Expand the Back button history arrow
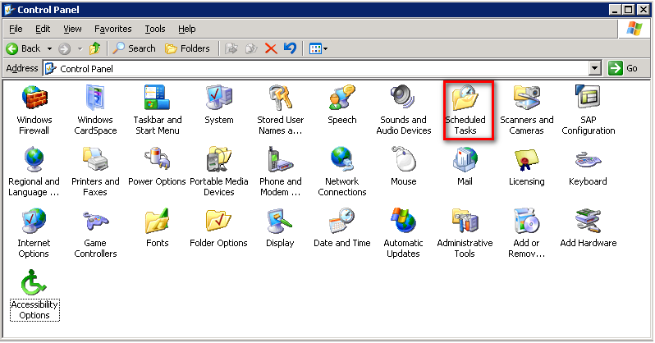The image size is (655, 343). pos(49,48)
